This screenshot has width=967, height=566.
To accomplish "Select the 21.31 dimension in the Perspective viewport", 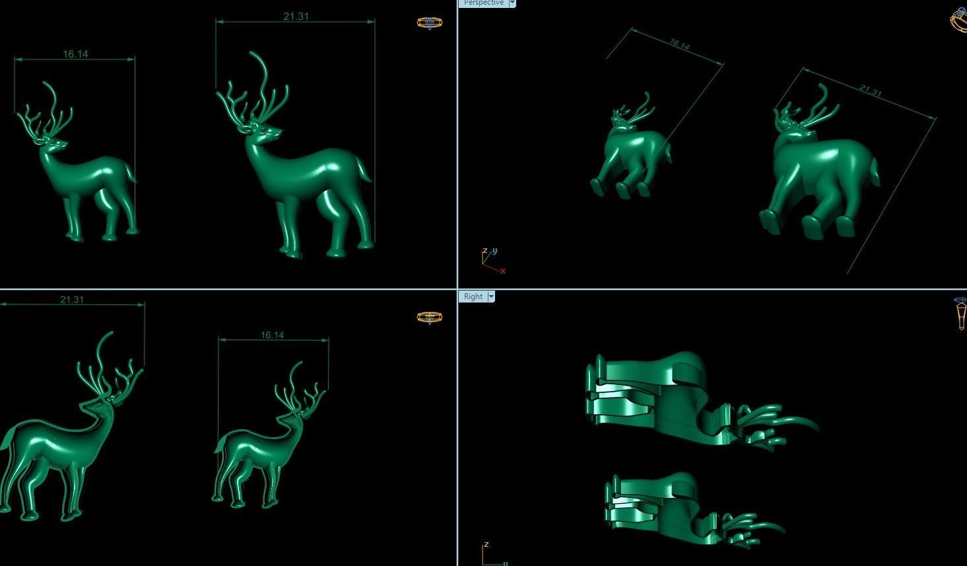I will coord(871,90).
